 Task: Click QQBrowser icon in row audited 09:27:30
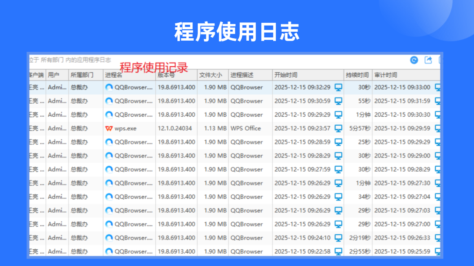tap(109, 183)
